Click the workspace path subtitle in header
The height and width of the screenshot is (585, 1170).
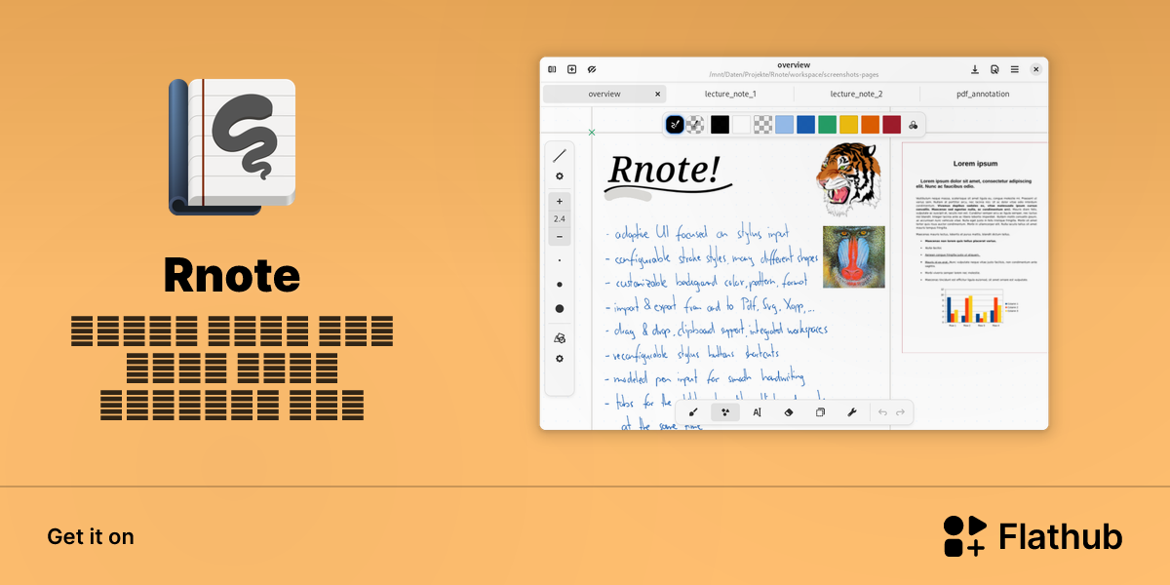tap(793, 75)
